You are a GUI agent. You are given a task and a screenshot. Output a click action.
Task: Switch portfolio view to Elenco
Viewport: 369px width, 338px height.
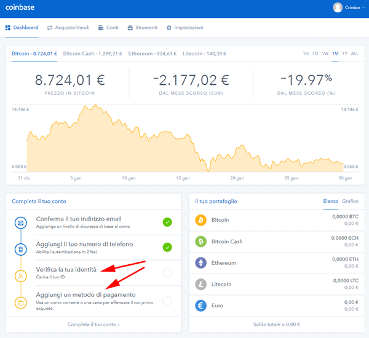click(331, 201)
